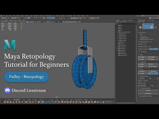The width and height of the screenshot is (159, 119).
Task: Select the persp camera in Outliner
Action: [121, 25]
